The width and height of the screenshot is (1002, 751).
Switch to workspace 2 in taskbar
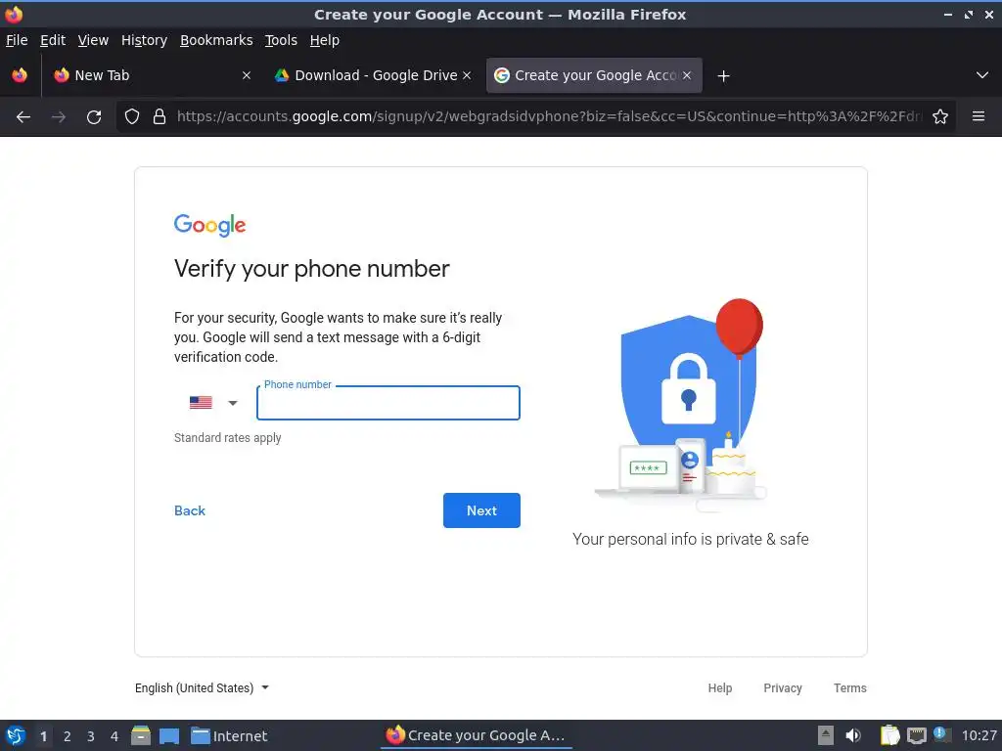tap(68, 736)
